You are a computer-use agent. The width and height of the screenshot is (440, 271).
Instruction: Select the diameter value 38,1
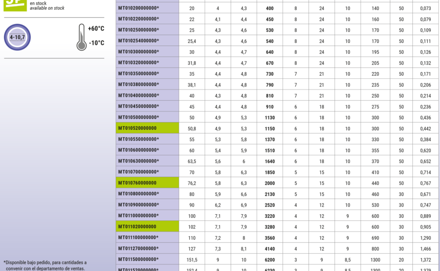(192, 85)
